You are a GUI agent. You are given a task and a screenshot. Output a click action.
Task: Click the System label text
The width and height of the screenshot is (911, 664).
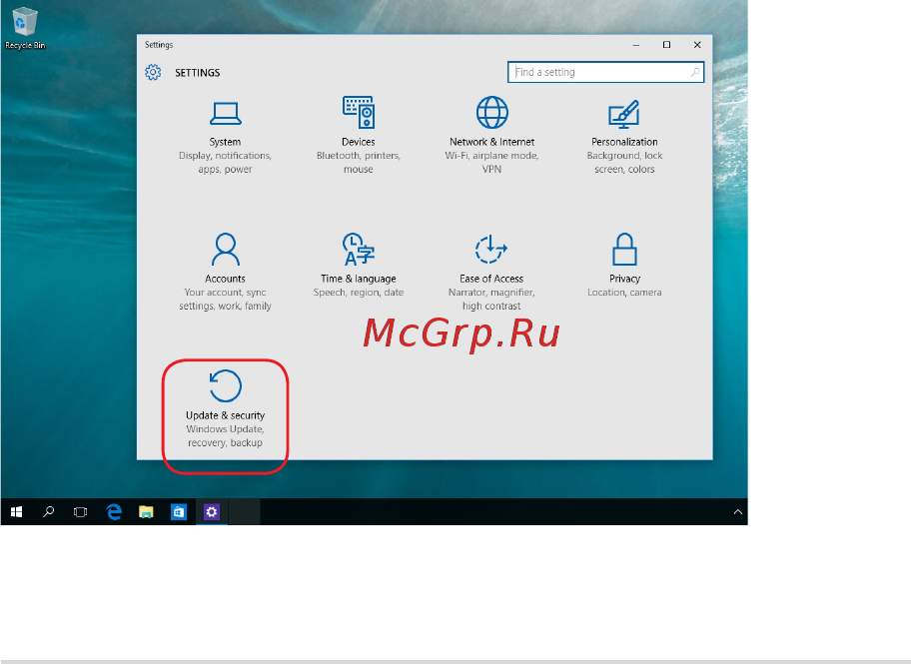click(x=225, y=142)
